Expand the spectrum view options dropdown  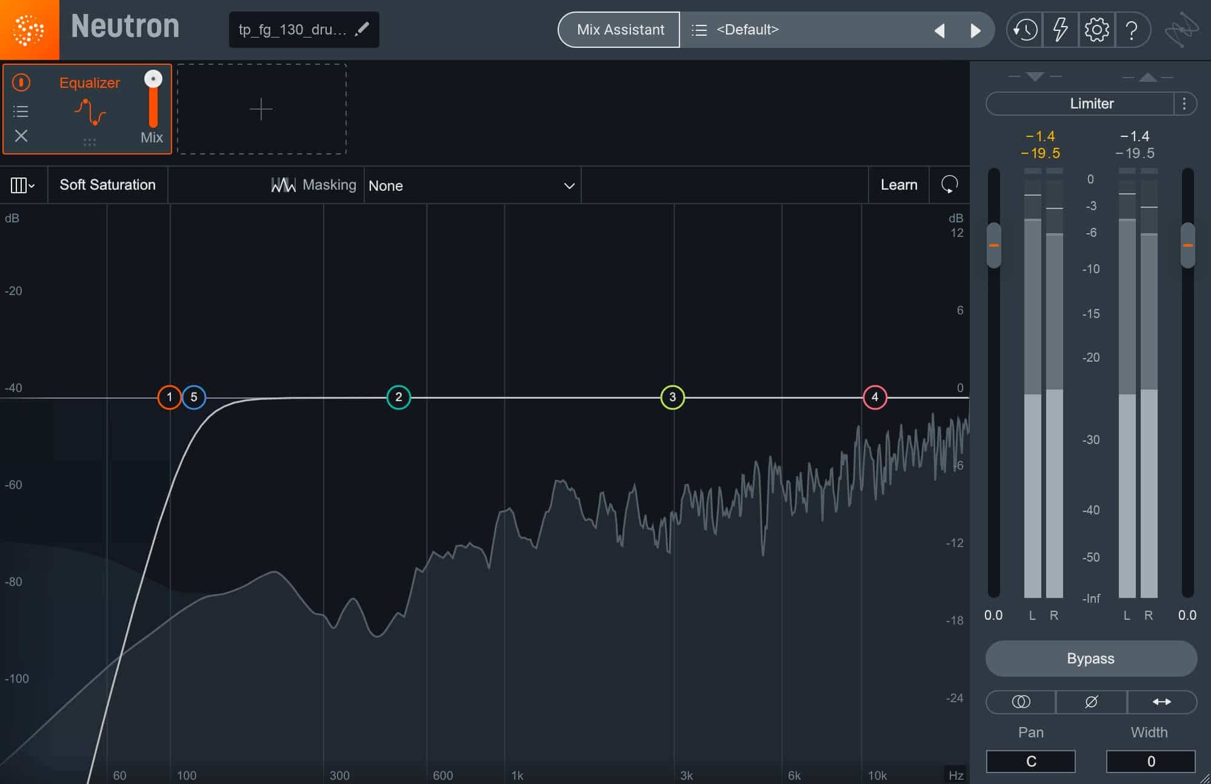tap(23, 185)
